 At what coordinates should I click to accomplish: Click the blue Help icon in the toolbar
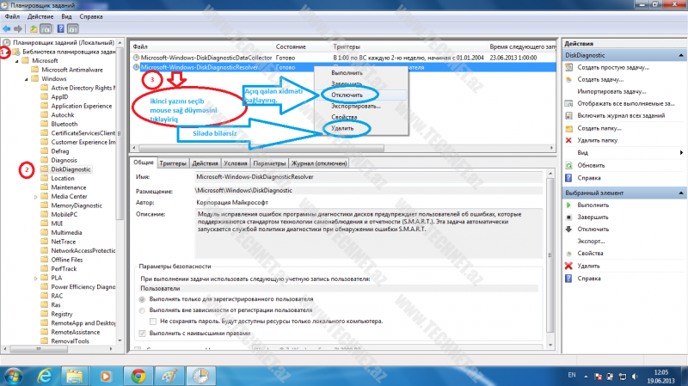[x=59, y=28]
